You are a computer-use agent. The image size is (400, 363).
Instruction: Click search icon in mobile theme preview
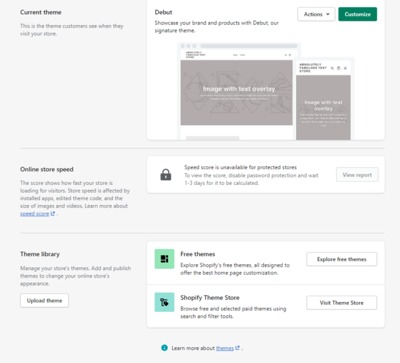click(x=332, y=68)
